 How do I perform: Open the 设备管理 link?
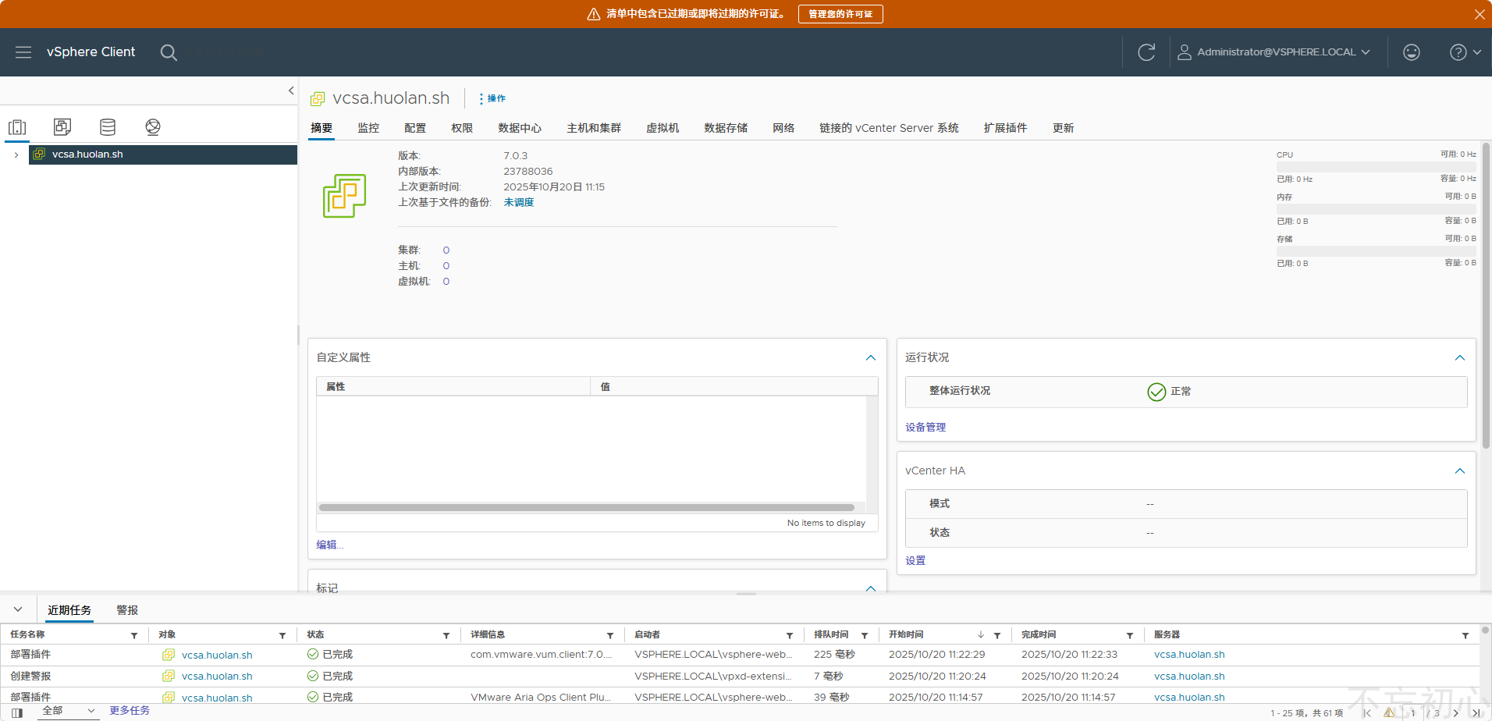coord(925,427)
